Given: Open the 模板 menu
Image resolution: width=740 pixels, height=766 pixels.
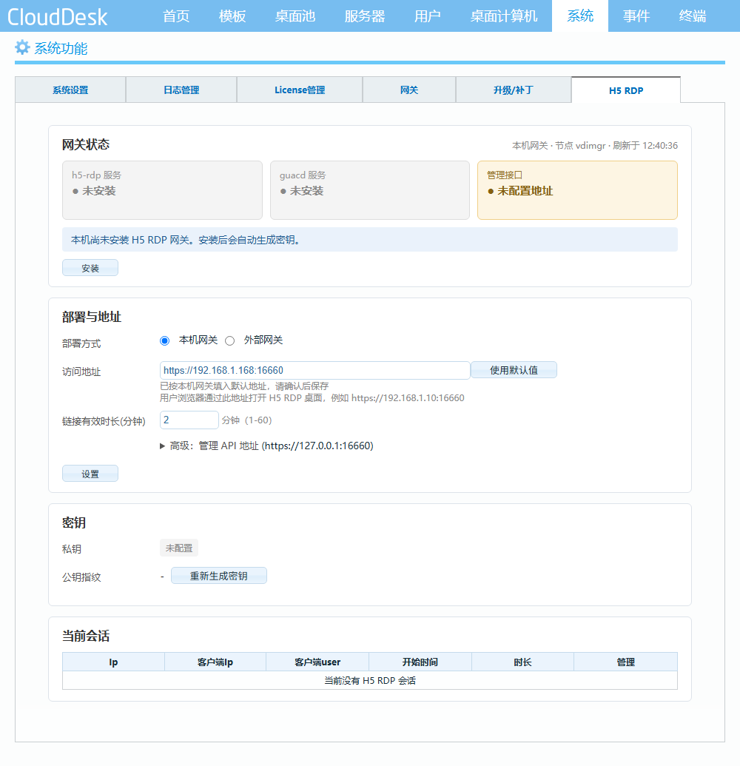Looking at the screenshot, I should [232, 16].
